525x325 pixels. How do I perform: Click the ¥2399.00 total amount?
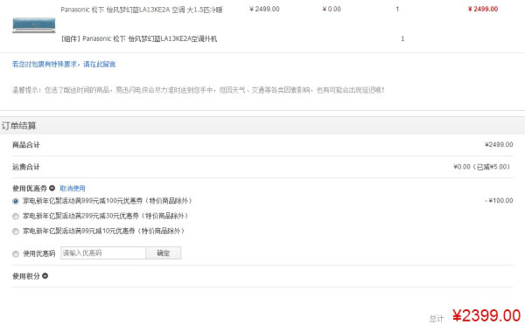[x=486, y=315]
